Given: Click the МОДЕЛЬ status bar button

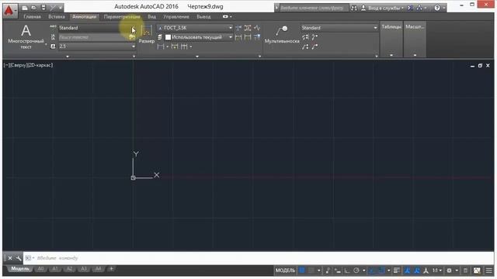Looking at the screenshot, I should coord(285,270).
